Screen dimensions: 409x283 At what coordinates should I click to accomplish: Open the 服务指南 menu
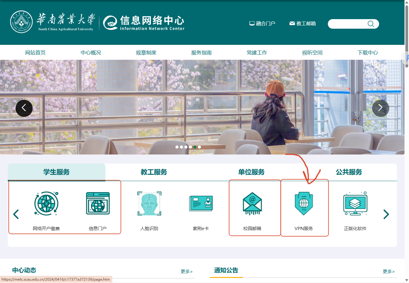(x=202, y=53)
